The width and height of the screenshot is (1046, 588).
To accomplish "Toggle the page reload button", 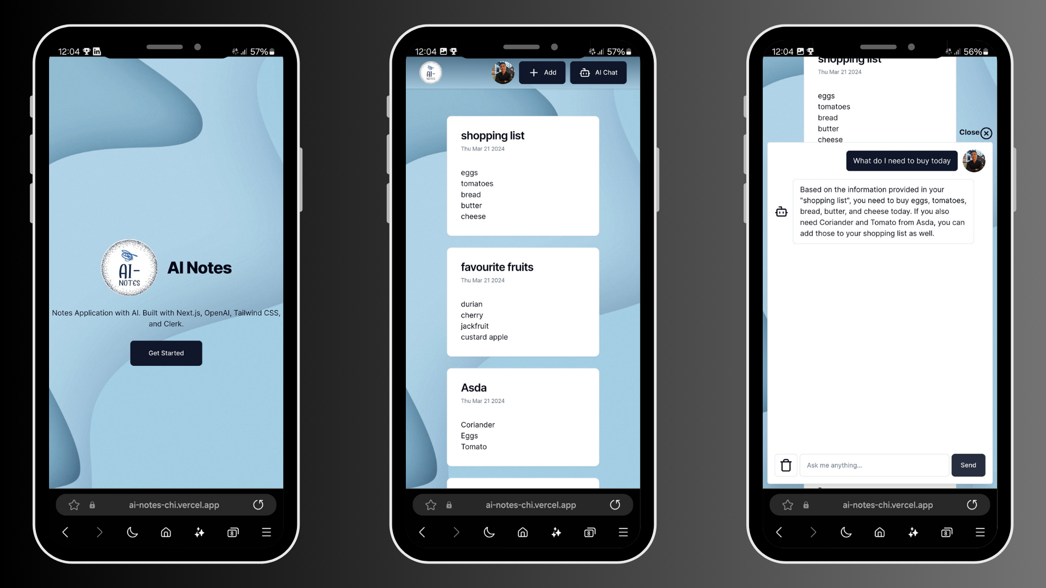I will pos(259,504).
